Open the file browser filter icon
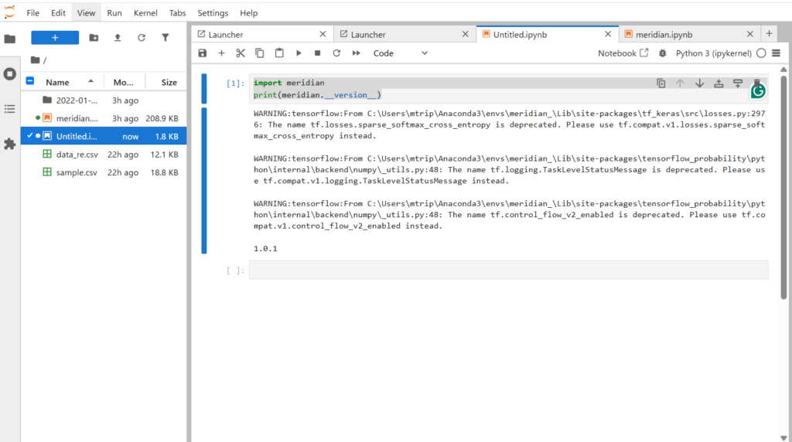 tap(166, 38)
